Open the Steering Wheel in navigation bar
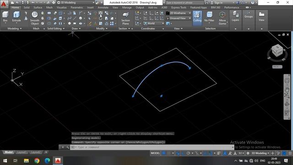 coord(287,81)
